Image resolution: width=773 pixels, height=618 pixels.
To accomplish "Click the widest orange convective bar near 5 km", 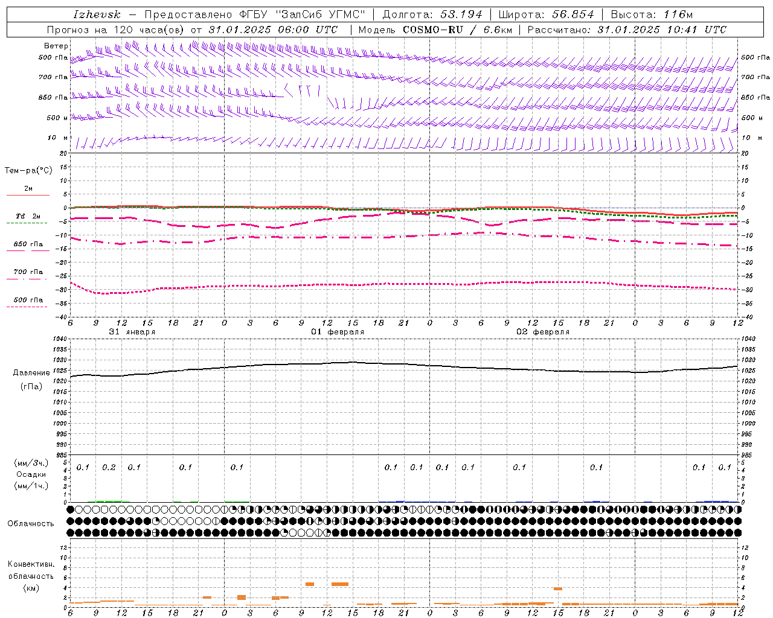I will click(x=340, y=584).
